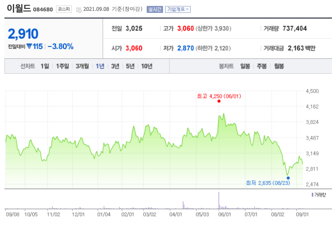Click the 코스피 market badge
The height and width of the screenshot is (226, 332).
click(x=64, y=9)
